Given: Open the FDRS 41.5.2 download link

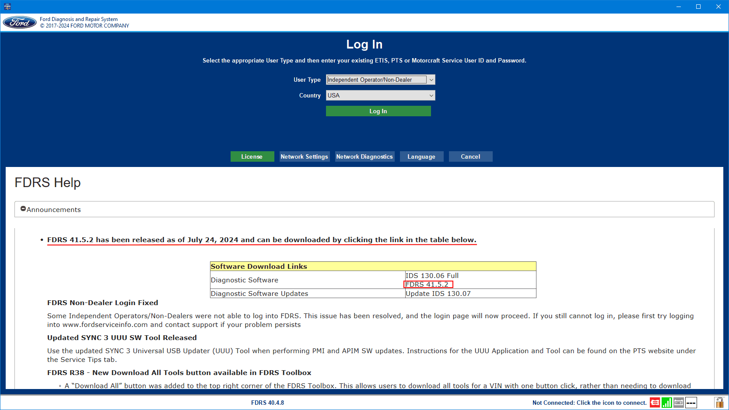Looking at the screenshot, I should [427, 285].
